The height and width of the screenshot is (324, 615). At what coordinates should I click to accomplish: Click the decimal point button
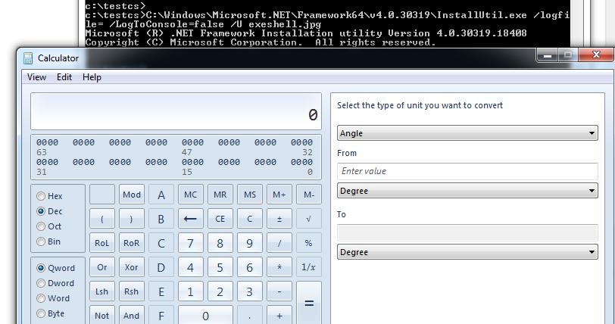click(250, 316)
